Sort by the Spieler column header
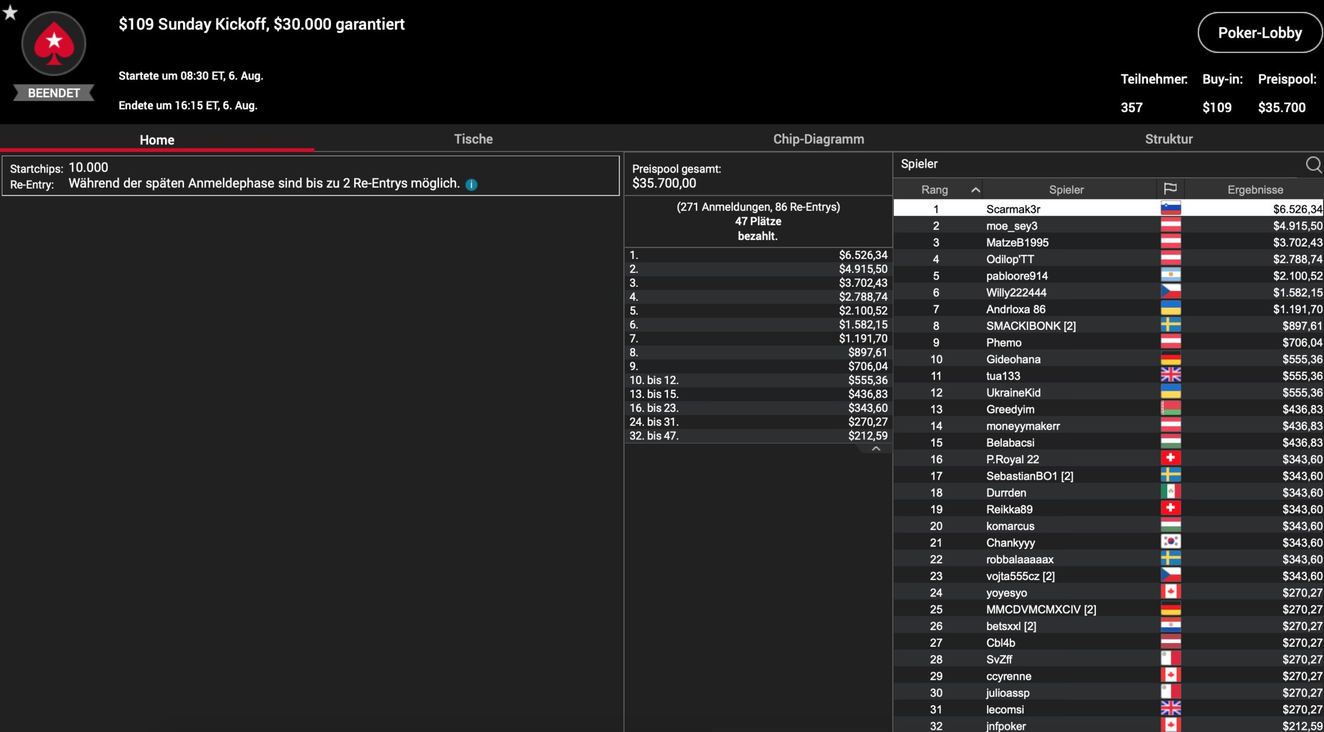Image resolution: width=1324 pixels, height=732 pixels. [x=1066, y=190]
